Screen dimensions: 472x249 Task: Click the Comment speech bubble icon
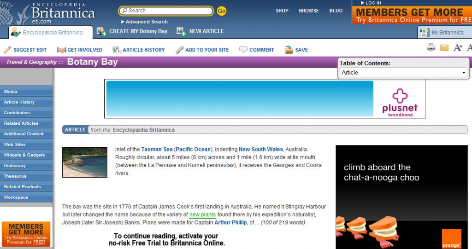[243, 50]
